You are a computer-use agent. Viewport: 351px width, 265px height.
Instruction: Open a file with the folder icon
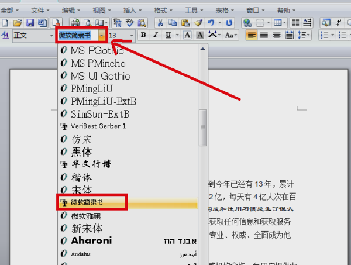click(17, 23)
